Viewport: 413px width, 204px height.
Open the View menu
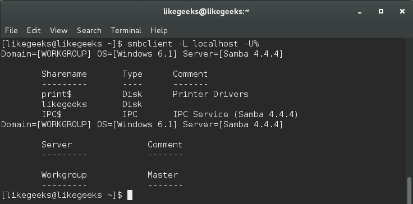click(x=59, y=30)
